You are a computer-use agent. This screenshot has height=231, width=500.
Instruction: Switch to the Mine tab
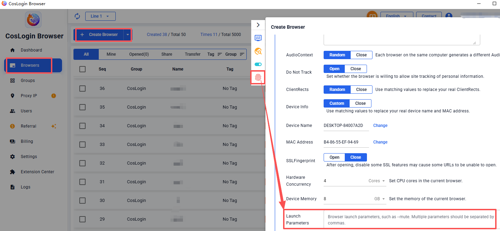coord(111,54)
